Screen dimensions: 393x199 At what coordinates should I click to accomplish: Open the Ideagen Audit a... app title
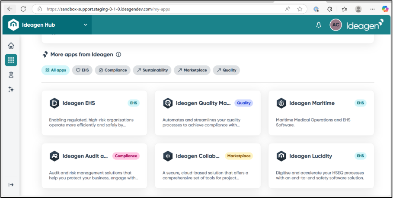point(85,156)
